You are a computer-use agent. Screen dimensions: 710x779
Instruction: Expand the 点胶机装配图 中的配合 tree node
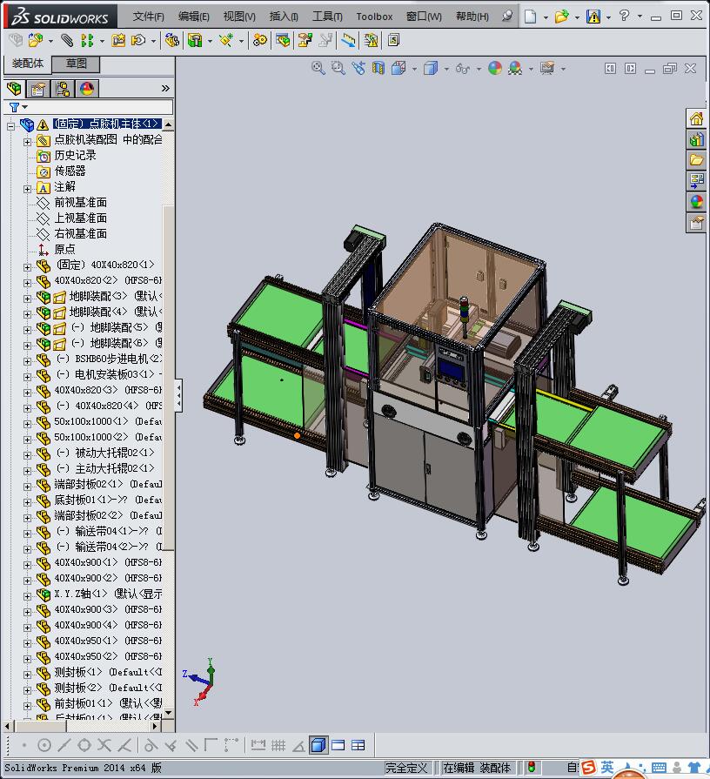point(27,142)
